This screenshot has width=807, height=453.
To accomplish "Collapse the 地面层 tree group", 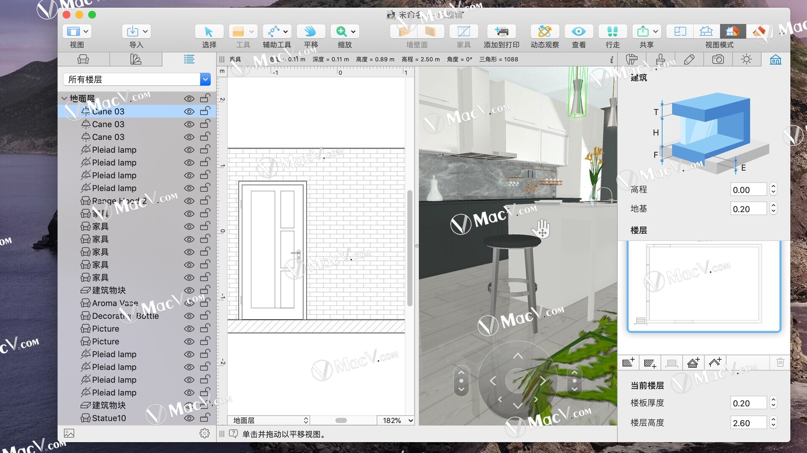I will (64, 98).
